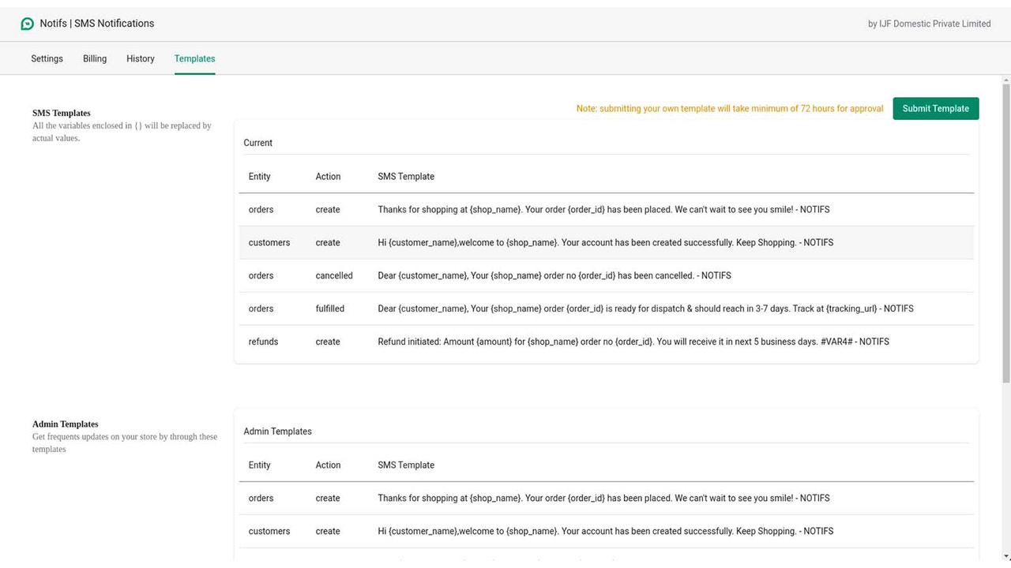Select the Templates tab

click(x=194, y=58)
